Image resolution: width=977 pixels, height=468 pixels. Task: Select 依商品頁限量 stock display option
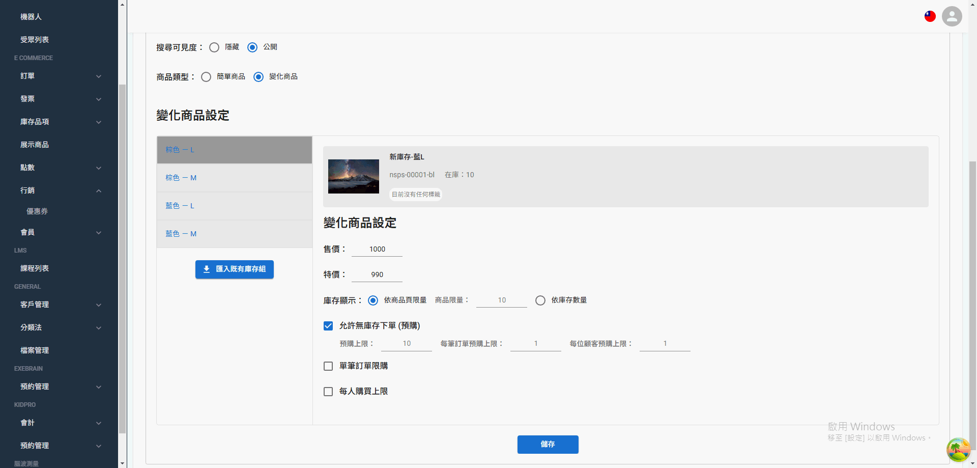[373, 300]
